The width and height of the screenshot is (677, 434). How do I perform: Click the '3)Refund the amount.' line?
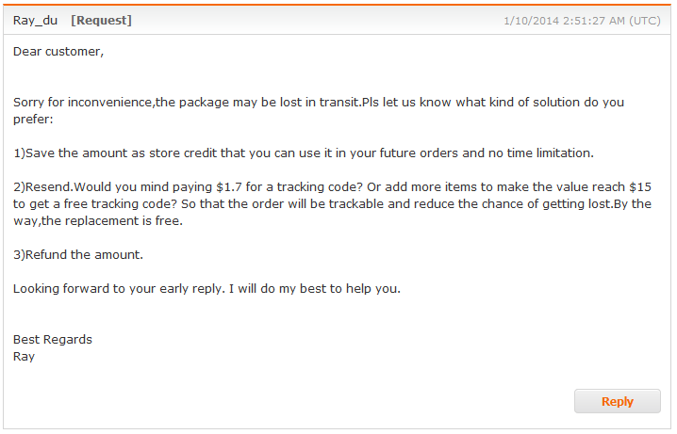point(78,254)
